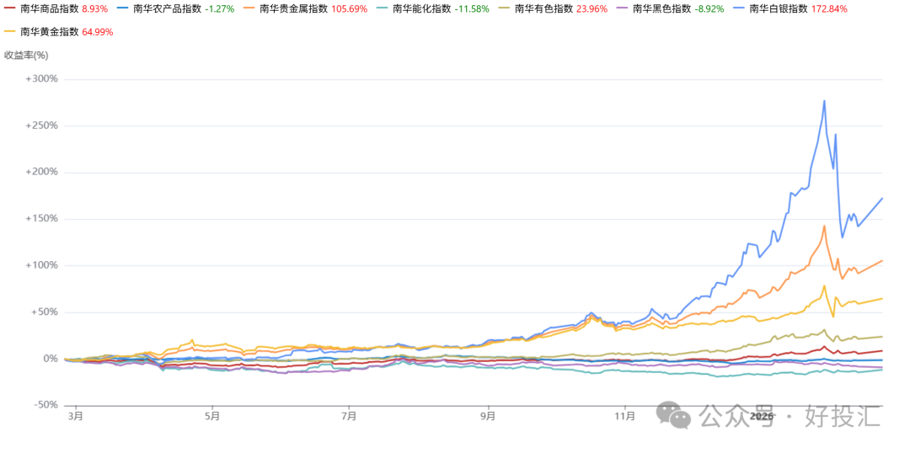910x453 pixels.
Task: Toggle 南华贵金属指数 legend entry
Action: click(293, 9)
